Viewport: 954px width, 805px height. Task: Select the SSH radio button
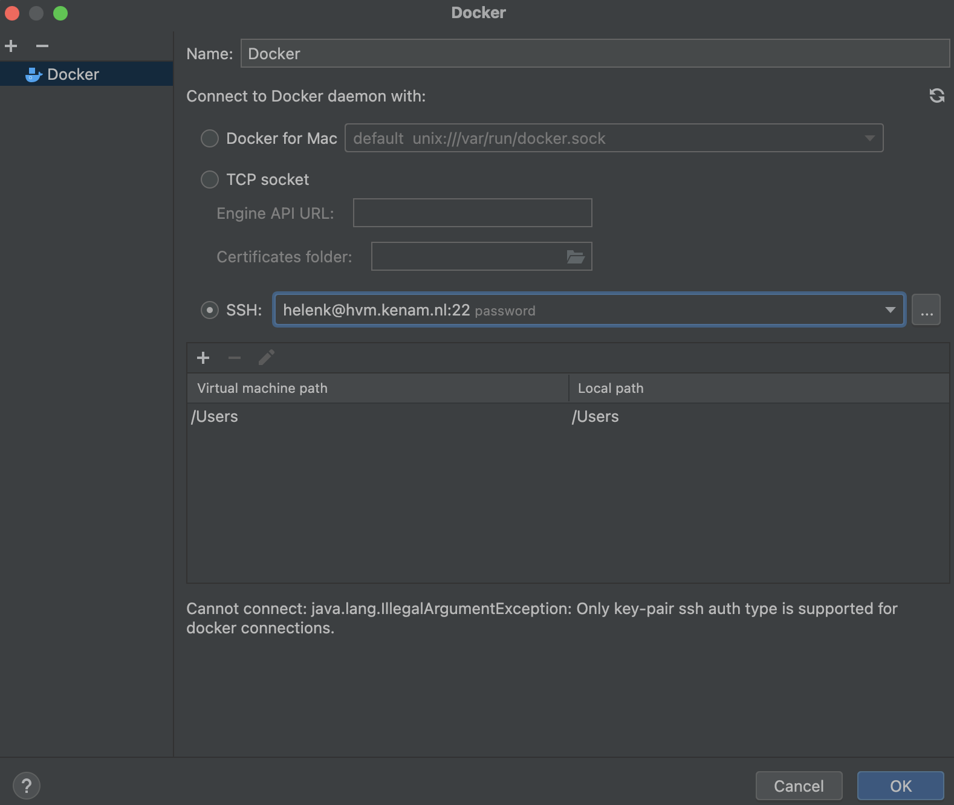[209, 310]
